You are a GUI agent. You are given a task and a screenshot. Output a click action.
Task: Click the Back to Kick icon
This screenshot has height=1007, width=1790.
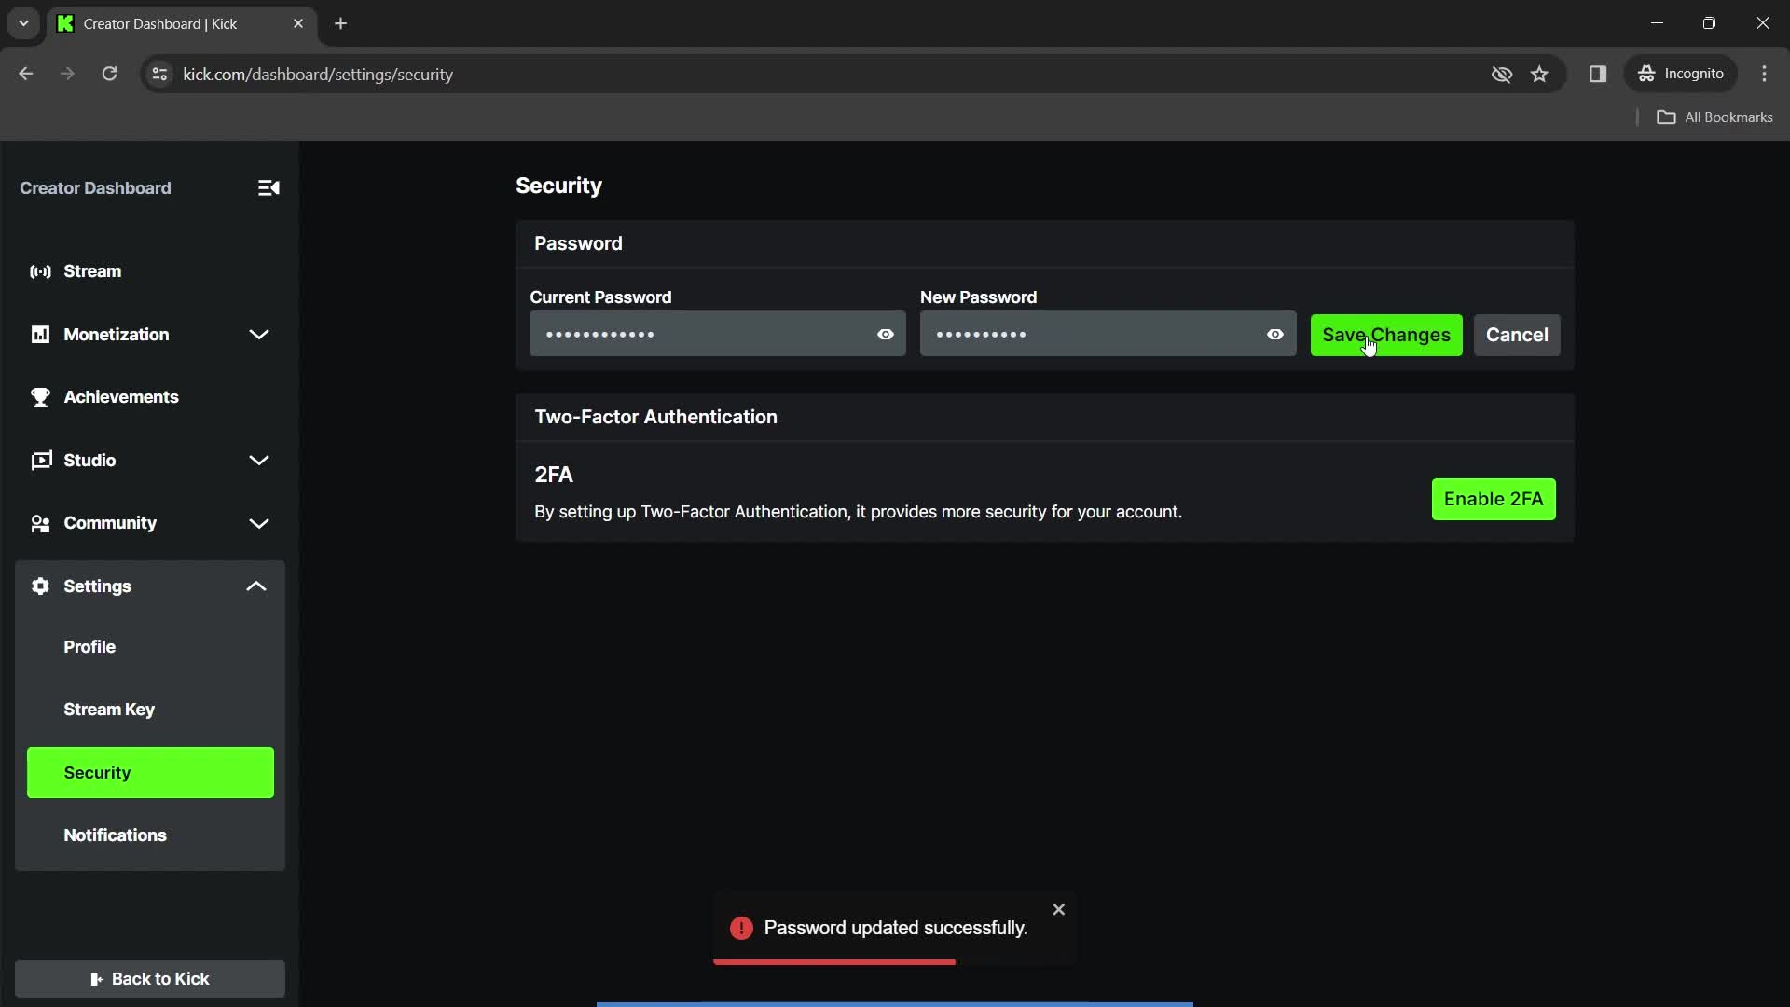pos(97,977)
